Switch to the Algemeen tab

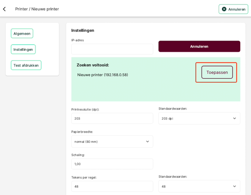click(x=22, y=33)
